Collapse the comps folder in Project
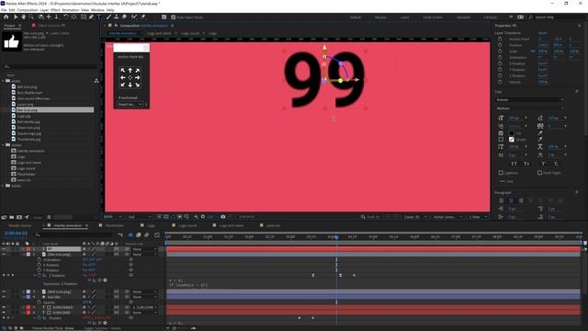588x331 pixels. pyautogui.click(x=4, y=145)
